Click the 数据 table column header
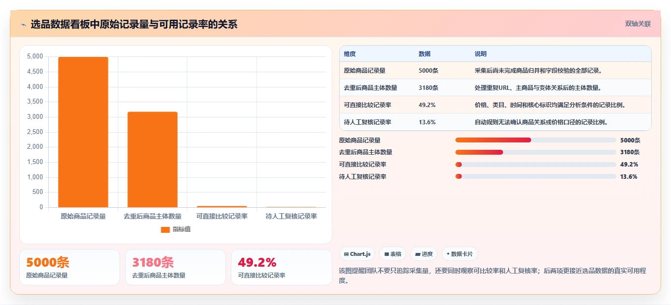This screenshot has height=305, width=671. [x=424, y=54]
